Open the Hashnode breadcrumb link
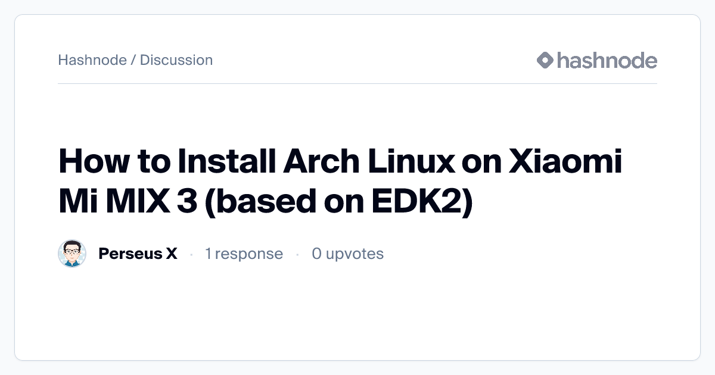This screenshot has height=375, width=715. [x=92, y=60]
